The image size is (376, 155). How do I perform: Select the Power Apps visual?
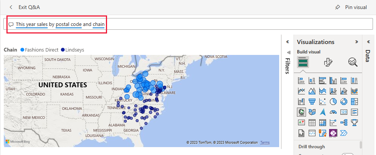coord(333,133)
